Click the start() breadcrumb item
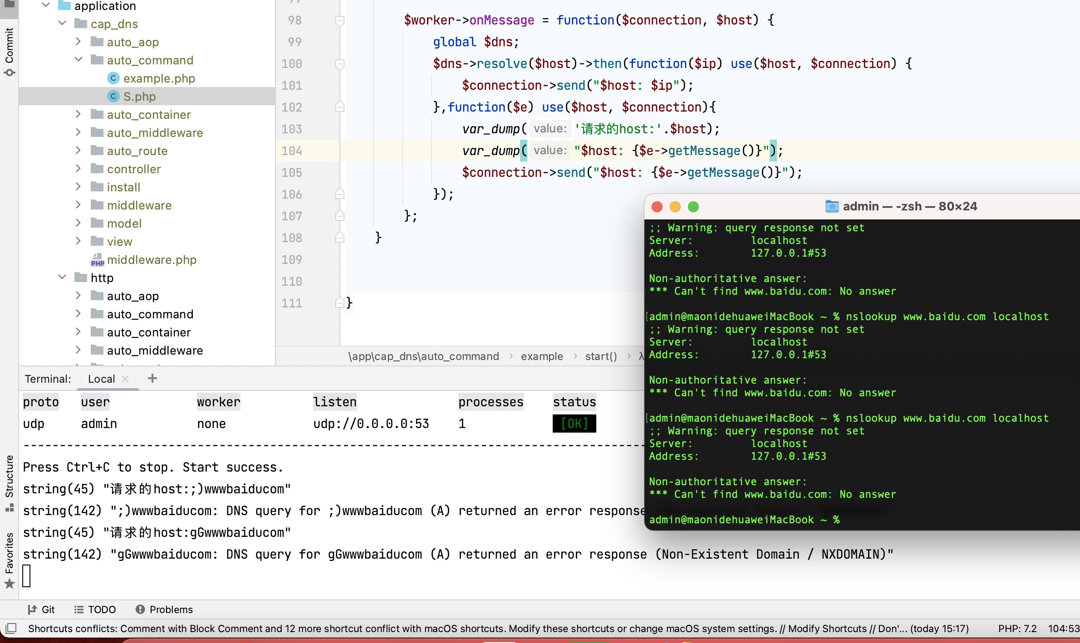 pos(601,356)
